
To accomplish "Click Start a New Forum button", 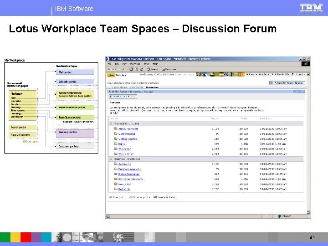I will [123, 97].
